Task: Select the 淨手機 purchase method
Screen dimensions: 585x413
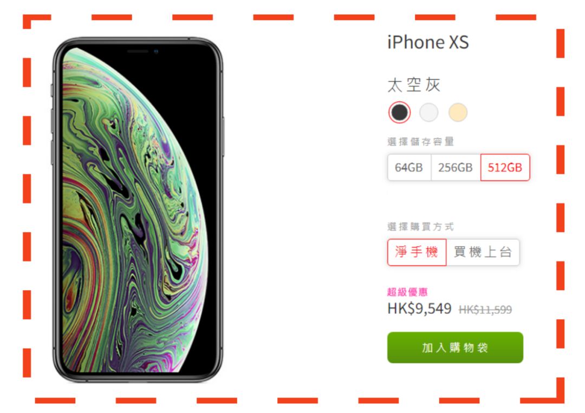Action: click(417, 252)
